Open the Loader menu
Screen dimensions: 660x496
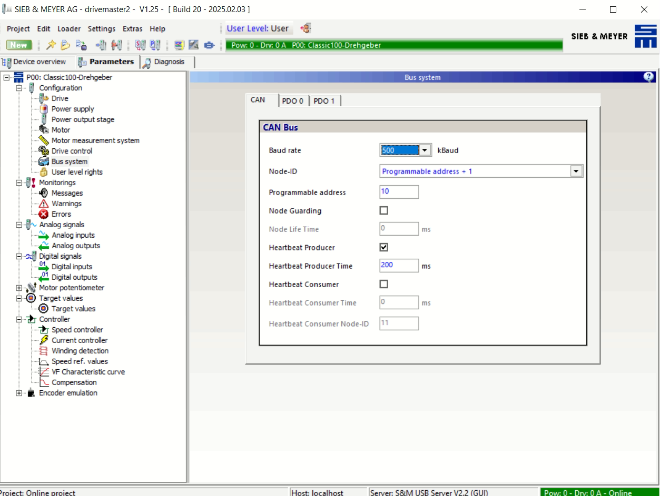click(69, 29)
